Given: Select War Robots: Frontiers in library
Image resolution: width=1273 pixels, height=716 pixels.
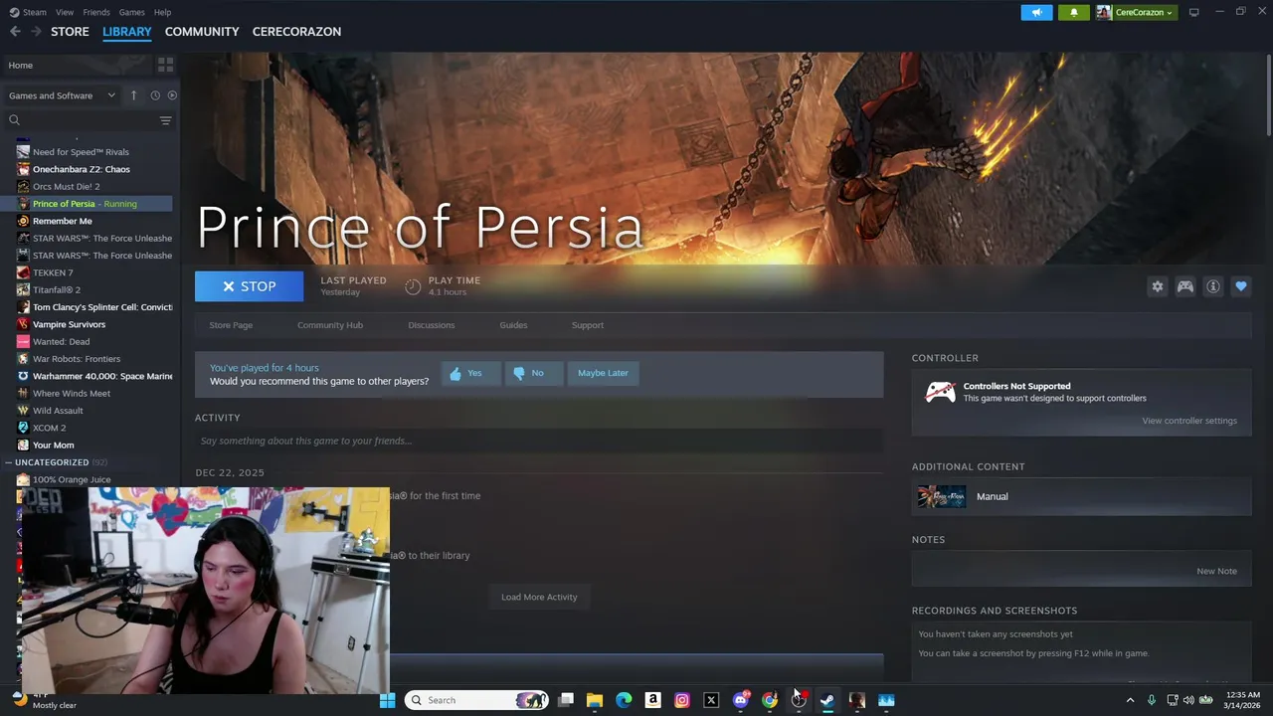Looking at the screenshot, I should point(77,359).
